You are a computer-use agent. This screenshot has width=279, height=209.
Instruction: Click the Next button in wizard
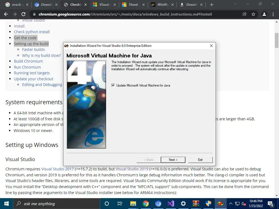coord(173,159)
